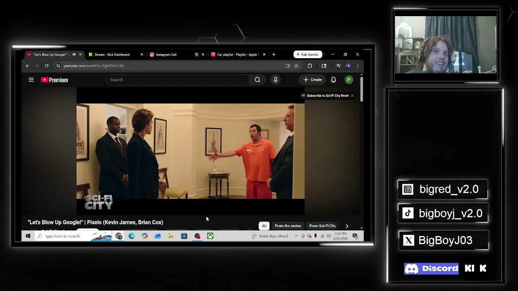
Task: Open the YouTube guide hamburger menu
Action: (31, 80)
